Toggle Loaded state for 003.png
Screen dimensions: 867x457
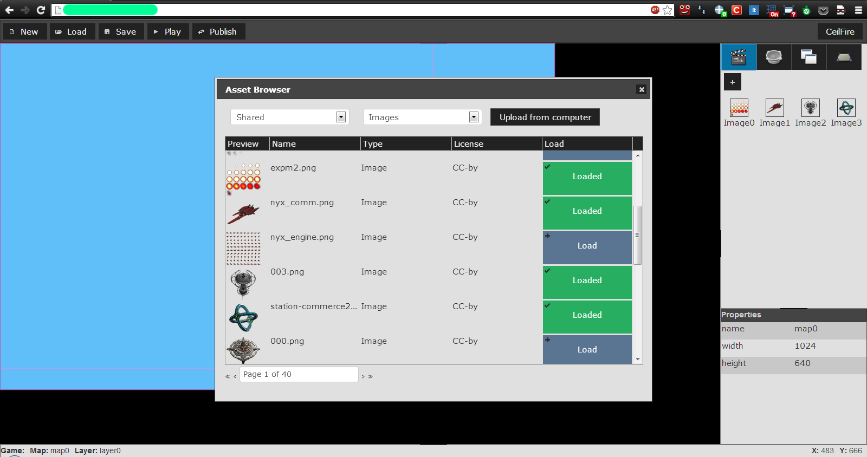(587, 281)
